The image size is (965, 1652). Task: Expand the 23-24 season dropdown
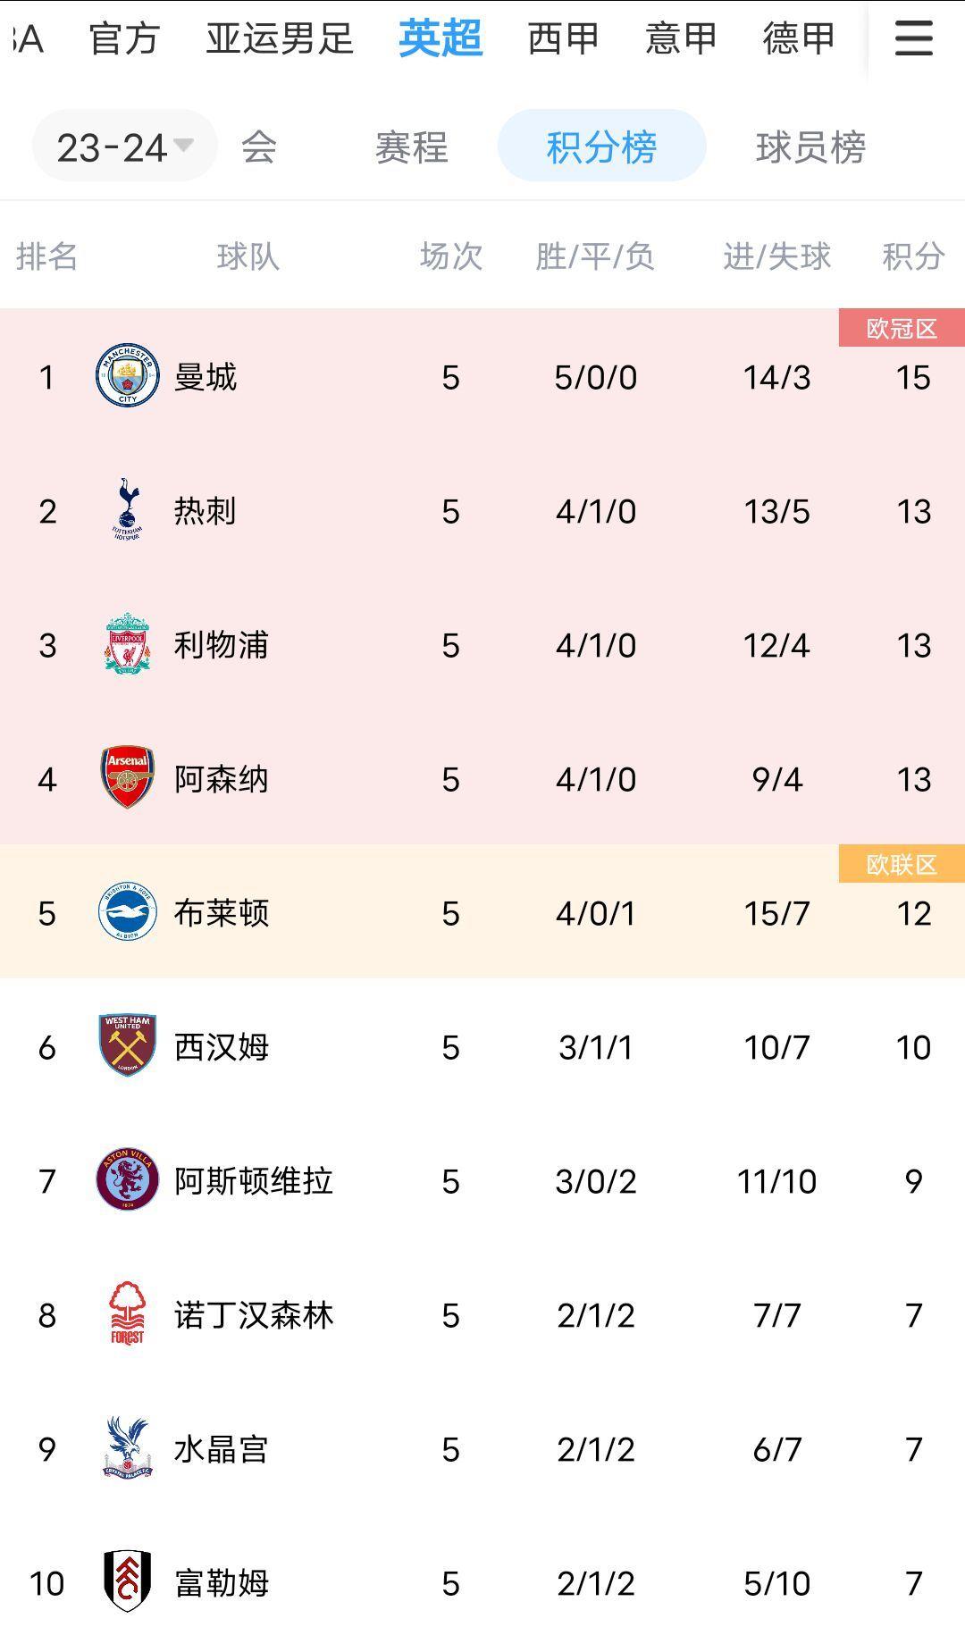click(124, 147)
